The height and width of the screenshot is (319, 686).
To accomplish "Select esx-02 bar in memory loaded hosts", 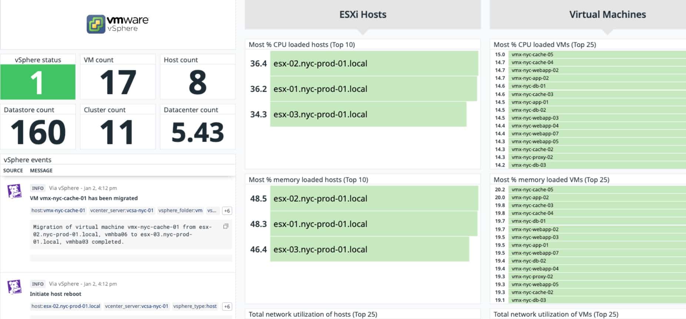I will [x=374, y=198].
